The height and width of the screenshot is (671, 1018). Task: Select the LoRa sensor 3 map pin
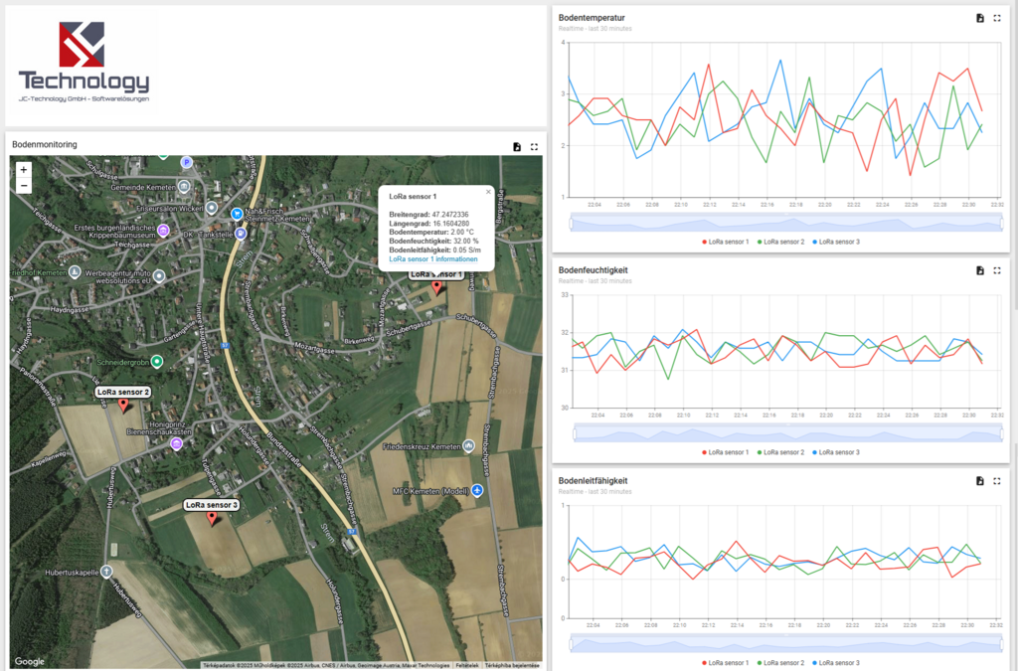coord(211,517)
